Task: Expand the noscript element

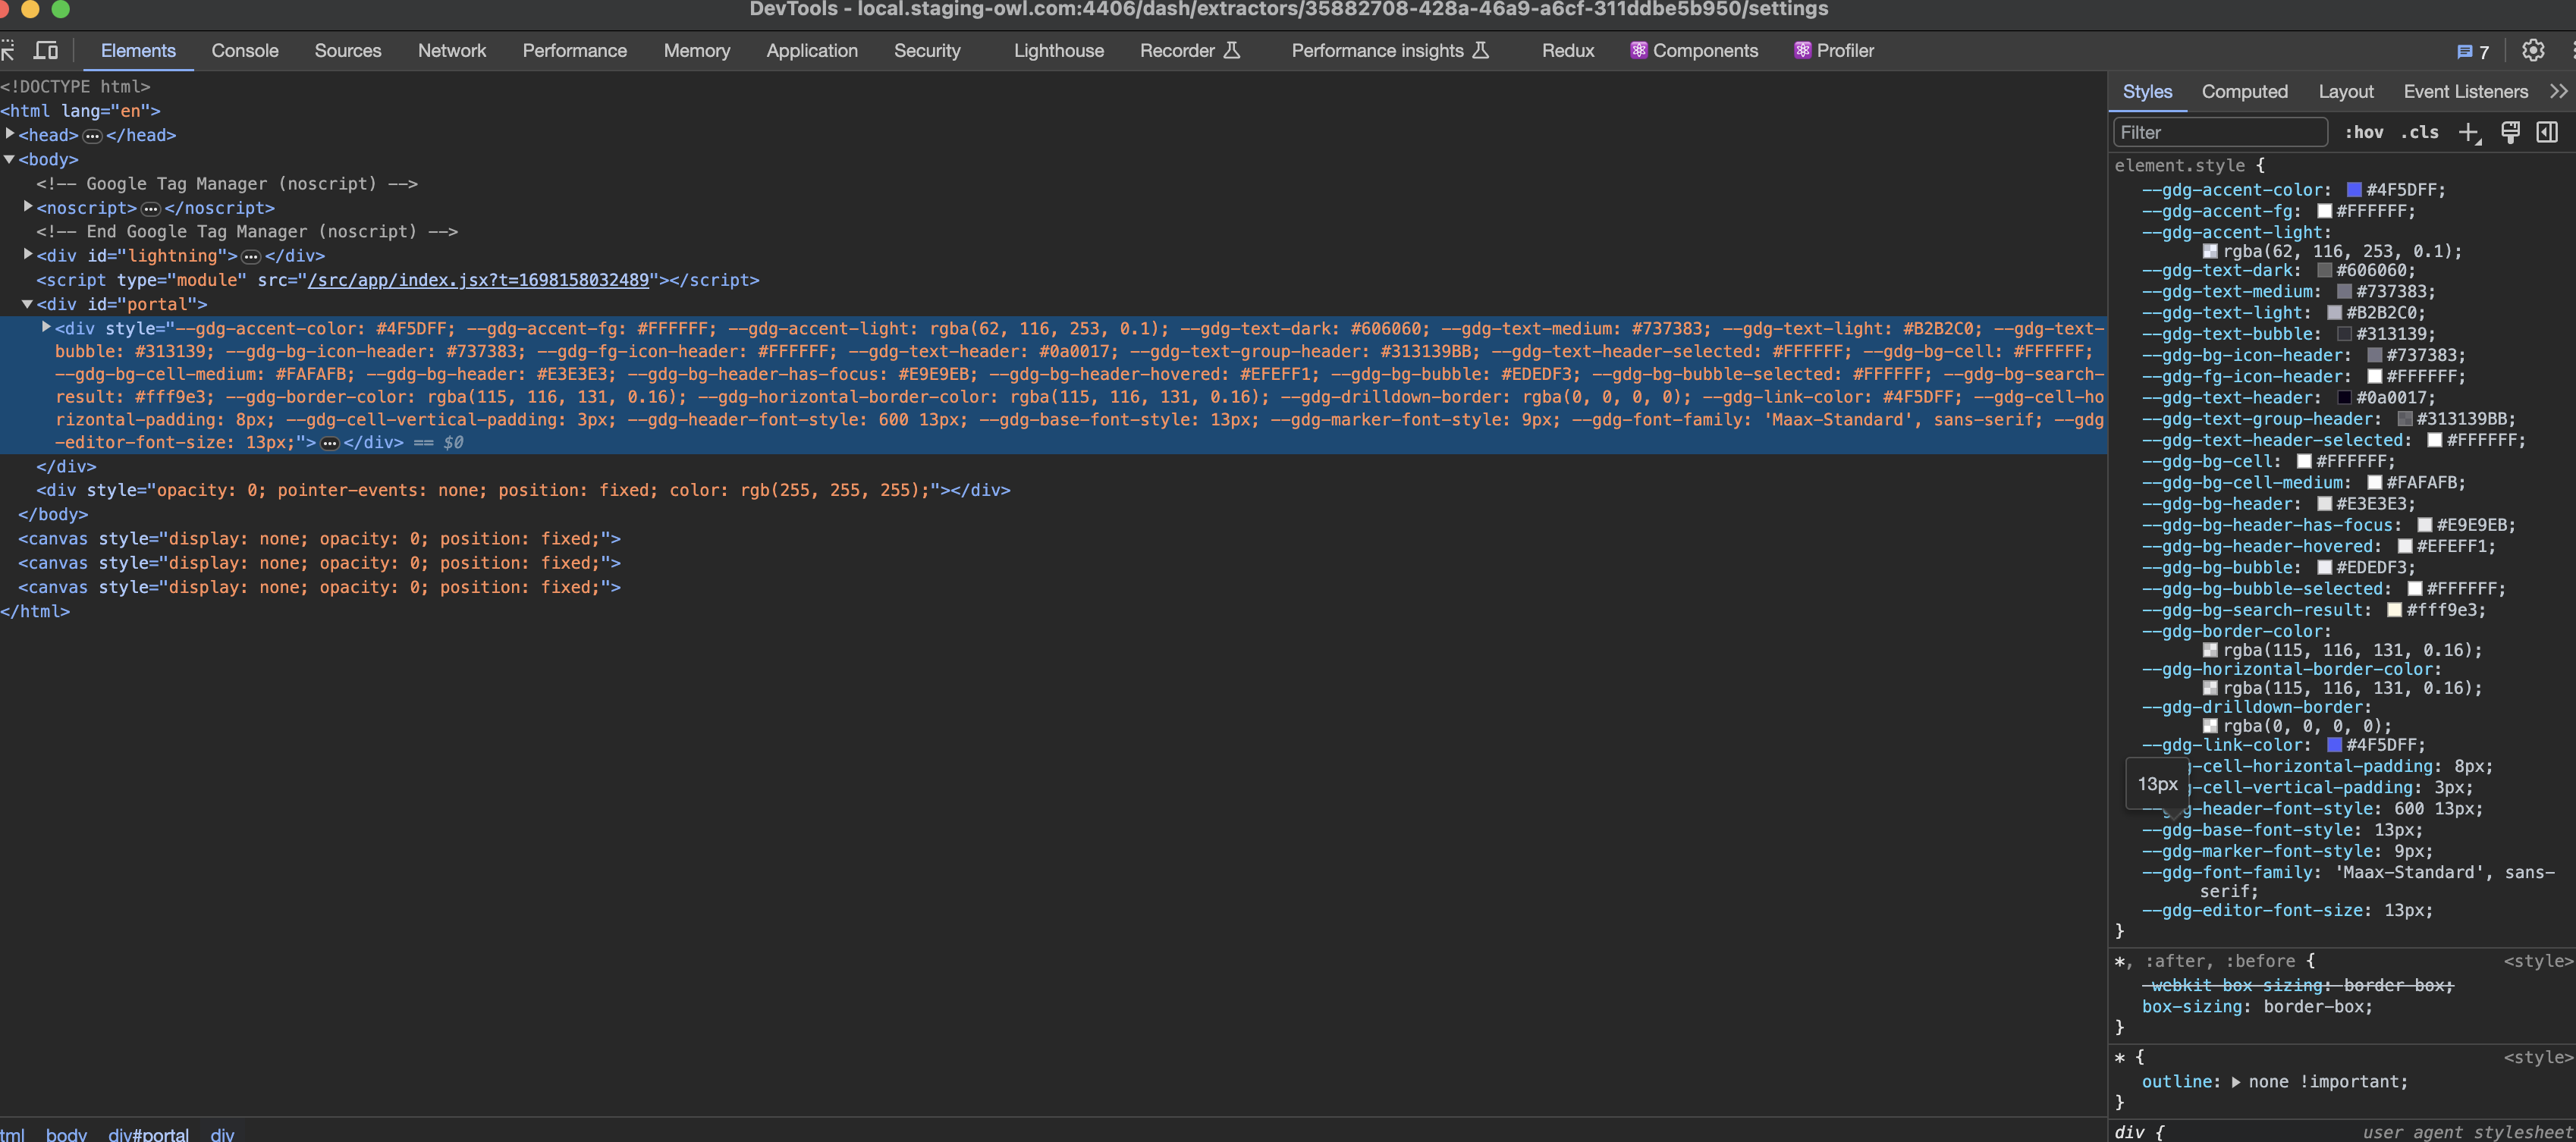Action: coord(27,207)
